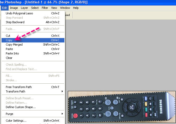Open the Edit menu
Viewport: 176px width, 124px height.
tap(4, 8)
